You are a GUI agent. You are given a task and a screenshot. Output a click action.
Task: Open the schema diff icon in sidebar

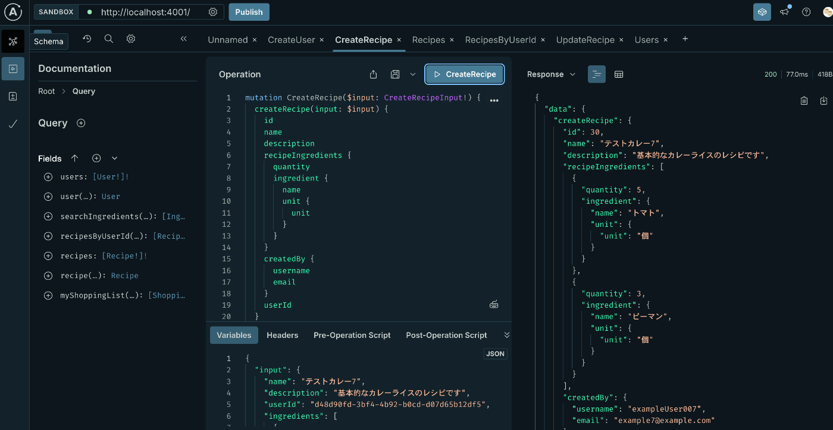13,96
